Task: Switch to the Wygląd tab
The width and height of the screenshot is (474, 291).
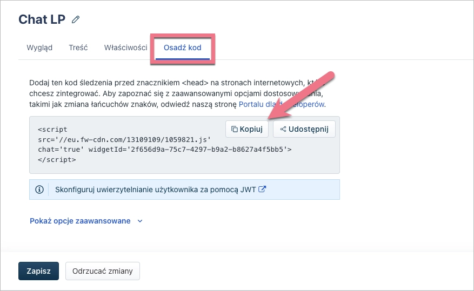Action: 39,48
